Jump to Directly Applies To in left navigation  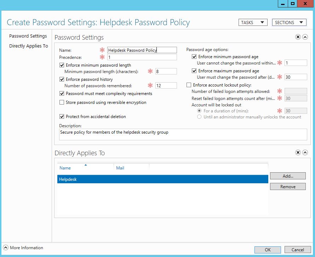click(28, 46)
